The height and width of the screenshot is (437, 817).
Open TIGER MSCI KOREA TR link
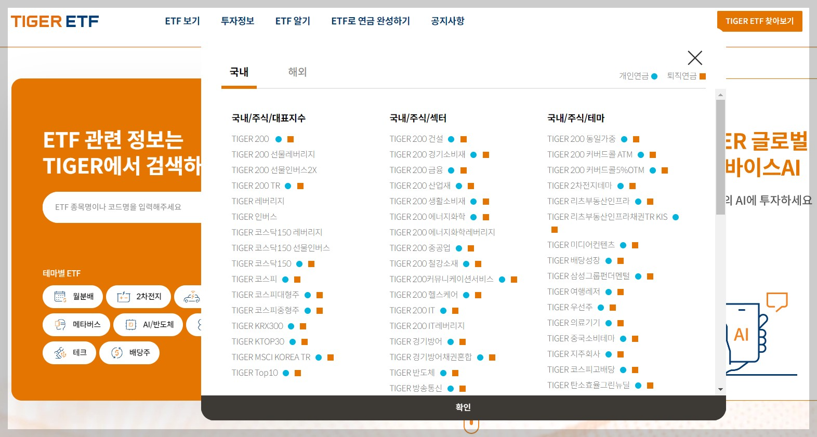tap(271, 357)
